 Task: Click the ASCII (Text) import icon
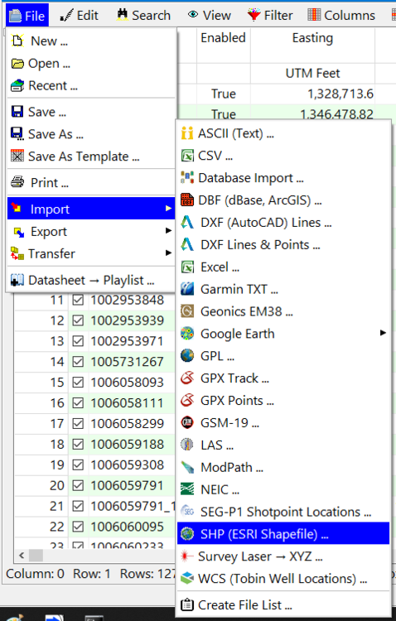(x=187, y=133)
